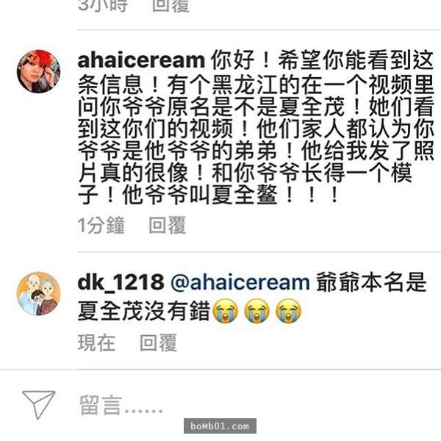
Task: Select ahaicecream's long comment text
Action: (x=255, y=127)
